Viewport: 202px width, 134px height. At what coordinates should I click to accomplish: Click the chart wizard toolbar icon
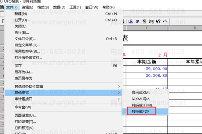(131, 21)
